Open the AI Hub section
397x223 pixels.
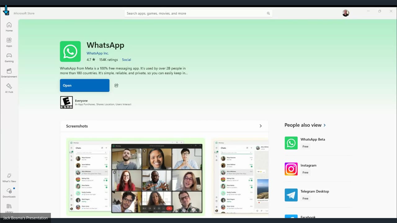tap(9, 88)
